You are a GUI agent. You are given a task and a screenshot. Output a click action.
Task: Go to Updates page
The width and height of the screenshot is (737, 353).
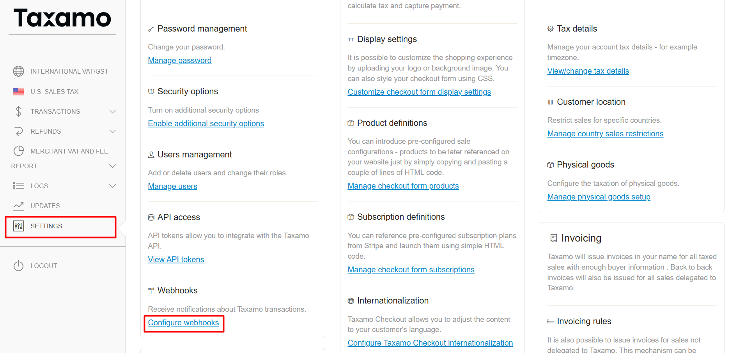click(45, 206)
